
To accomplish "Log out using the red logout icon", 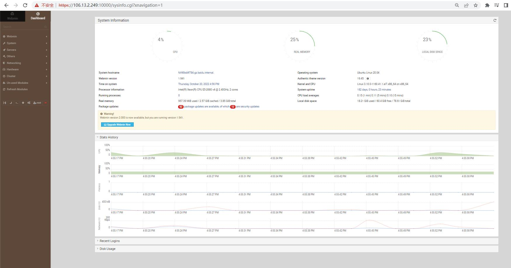I will click(x=46, y=103).
